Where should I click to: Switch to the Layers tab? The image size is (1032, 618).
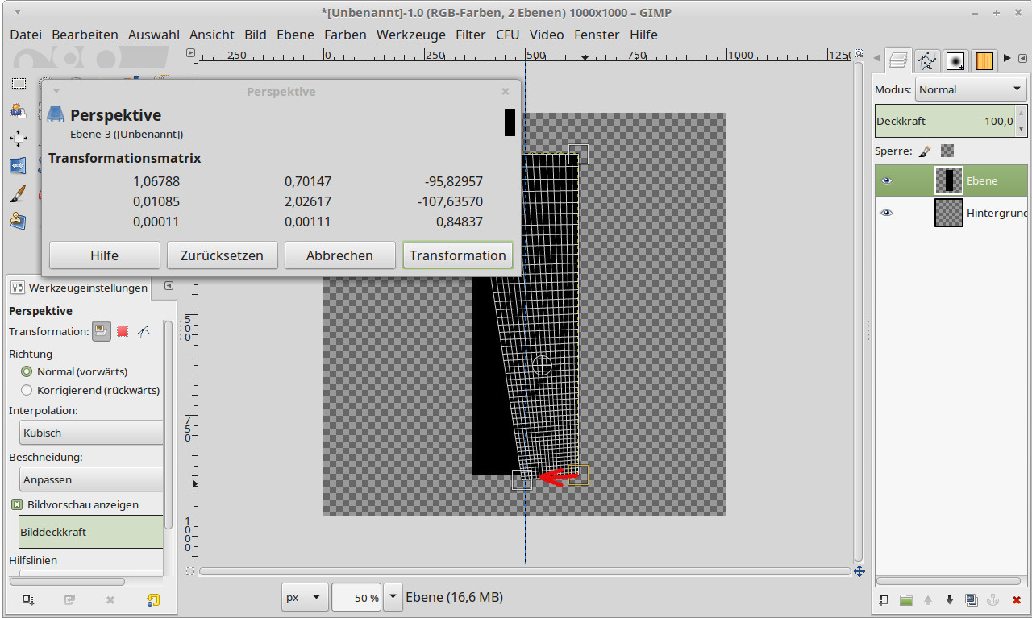coord(898,60)
